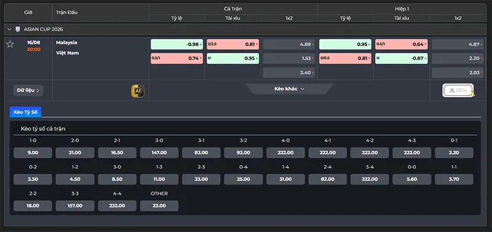This screenshot has width=492, height=232.
Task: Click the ASIAN CUP 2026 shield icon
Action: (x=18, y=29)
